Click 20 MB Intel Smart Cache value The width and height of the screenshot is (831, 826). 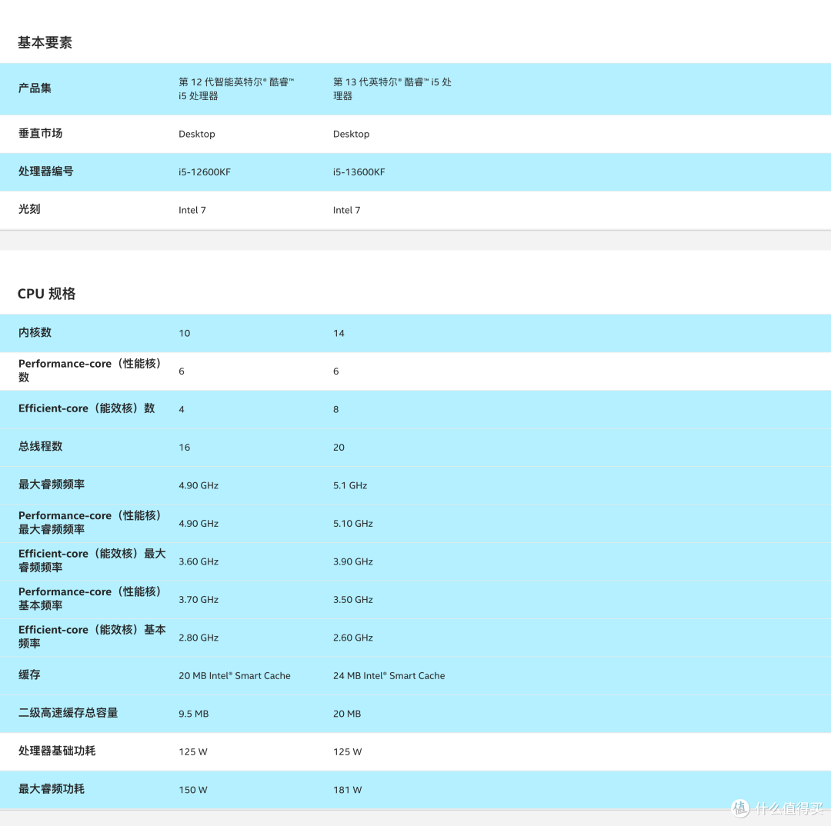pos(235,676)
